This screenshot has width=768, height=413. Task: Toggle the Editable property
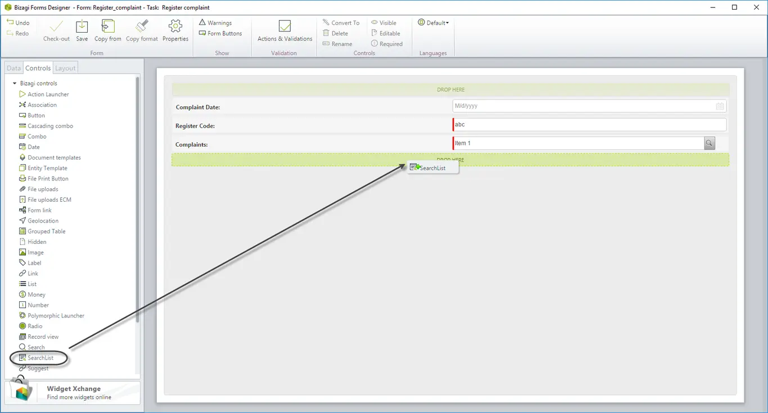386,33
